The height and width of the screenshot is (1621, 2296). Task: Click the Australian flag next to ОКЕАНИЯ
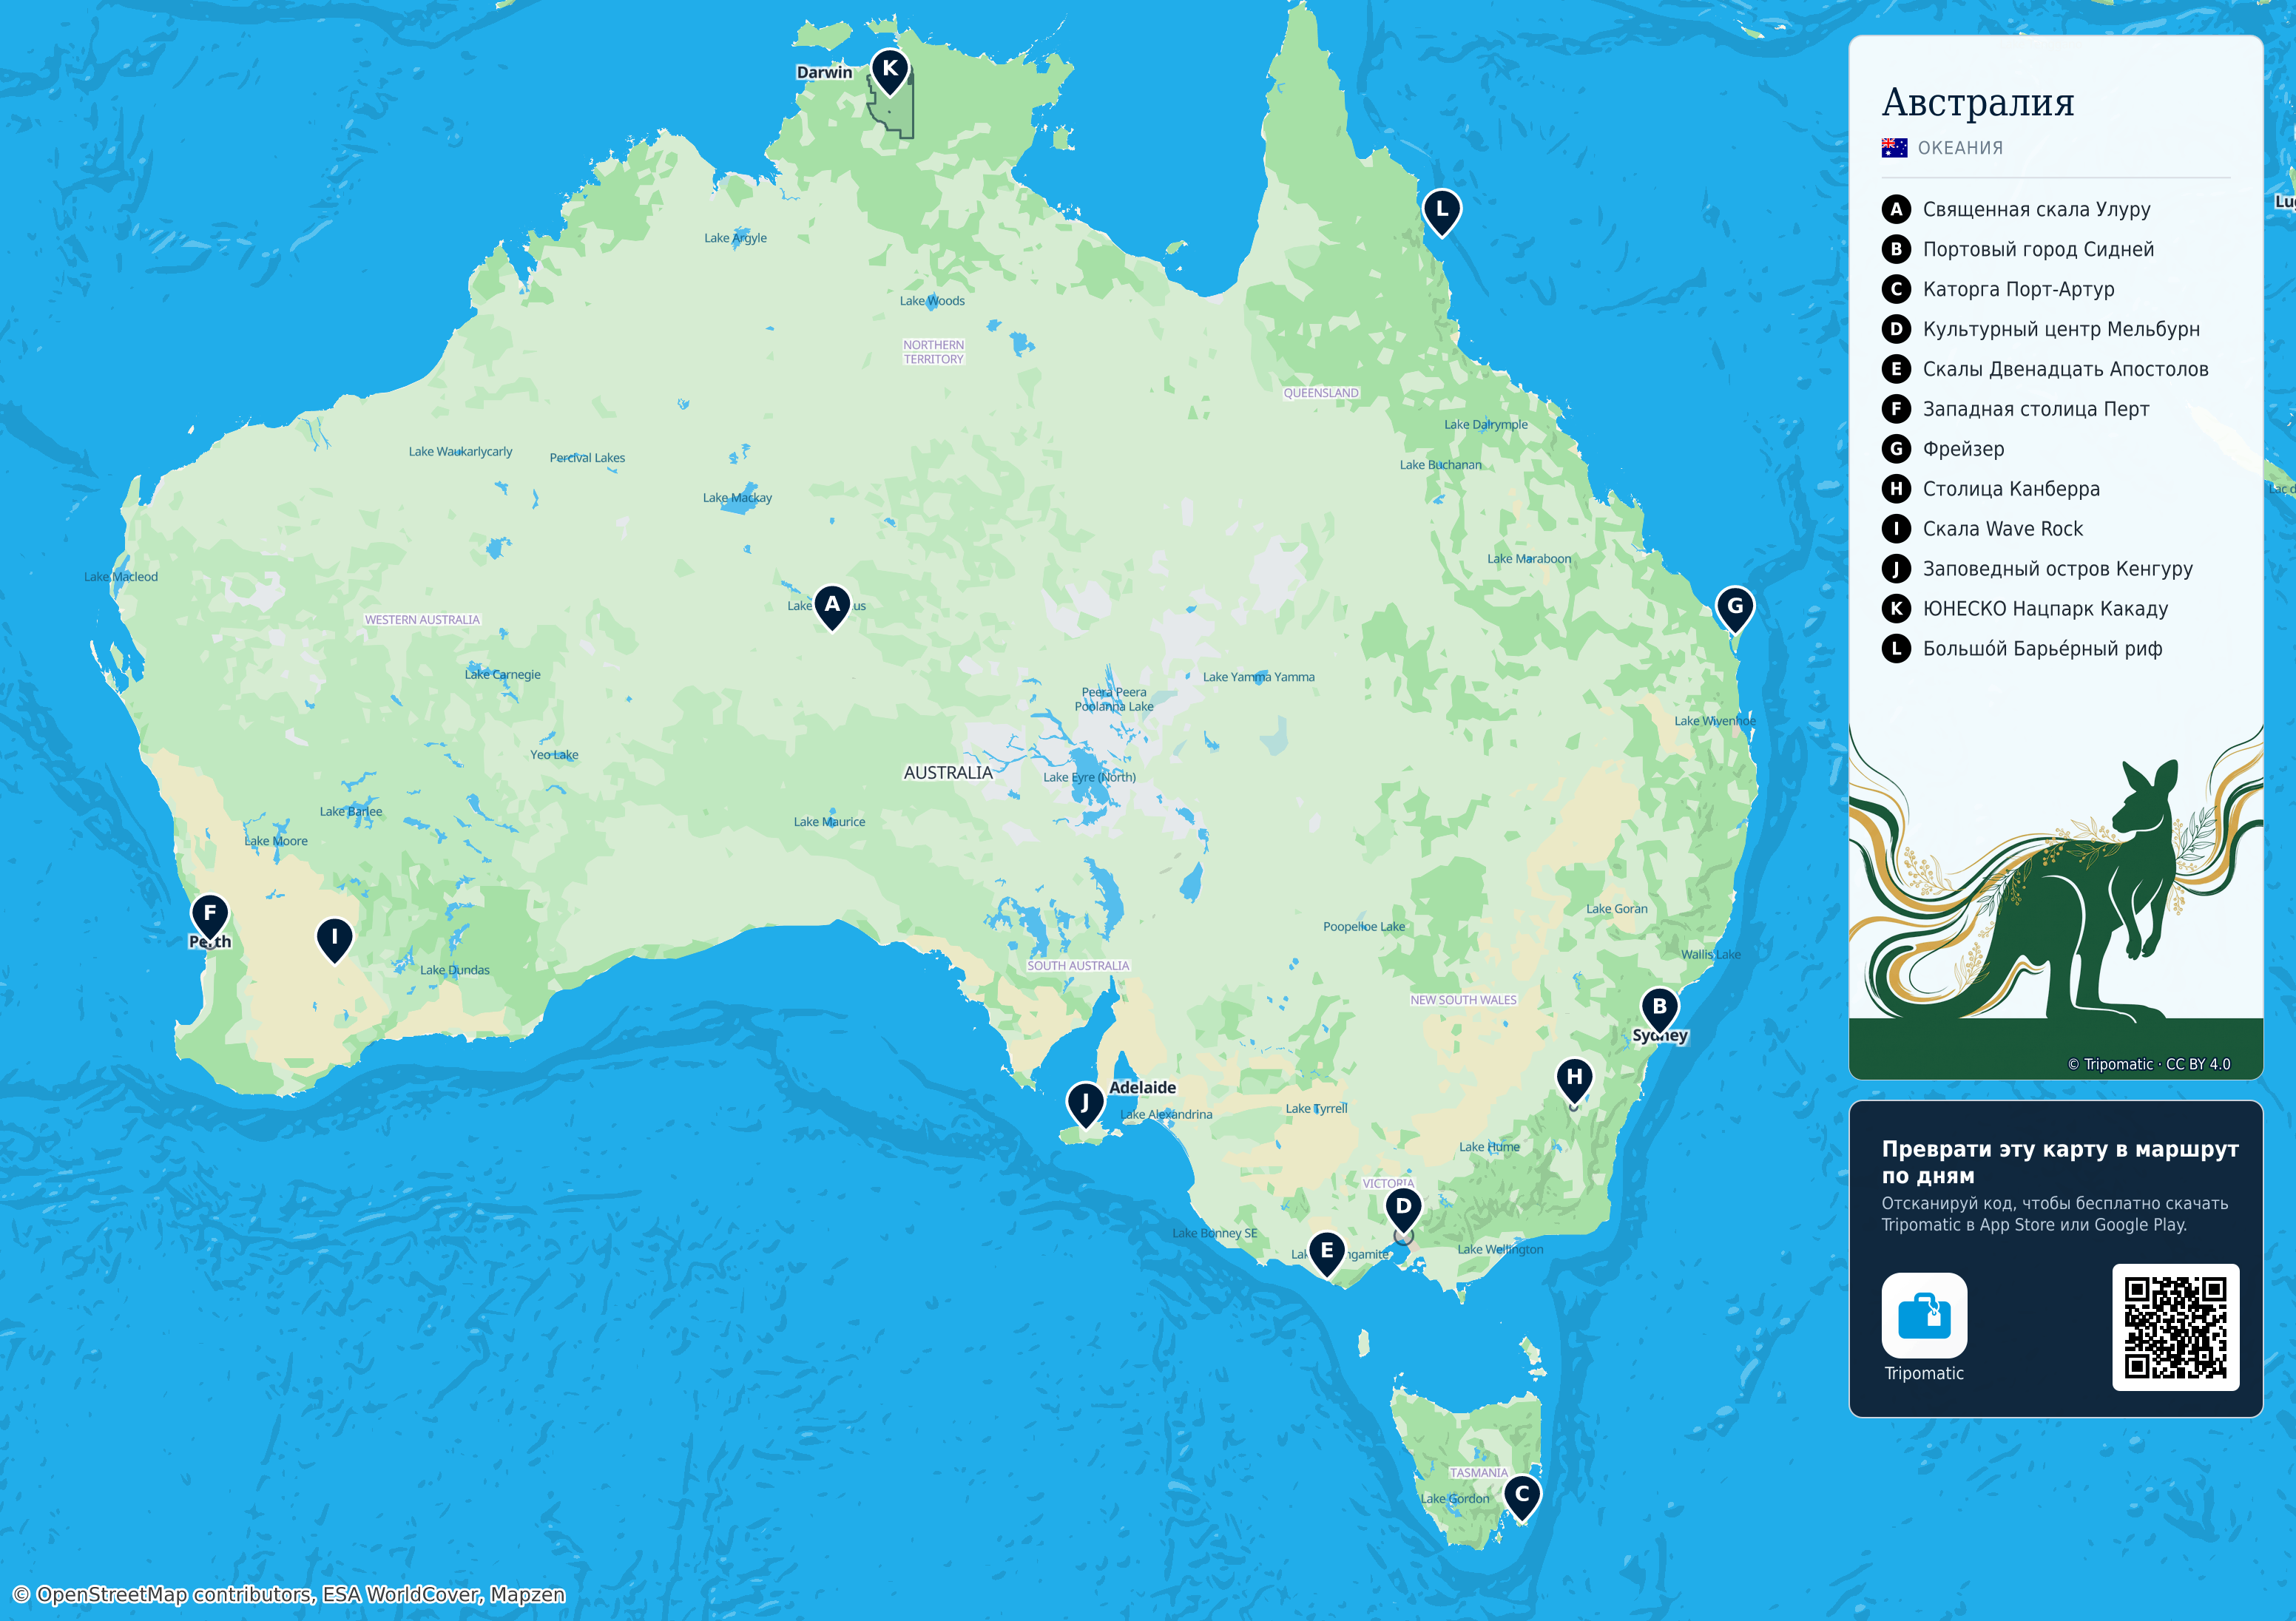[x=1894, y=148]
